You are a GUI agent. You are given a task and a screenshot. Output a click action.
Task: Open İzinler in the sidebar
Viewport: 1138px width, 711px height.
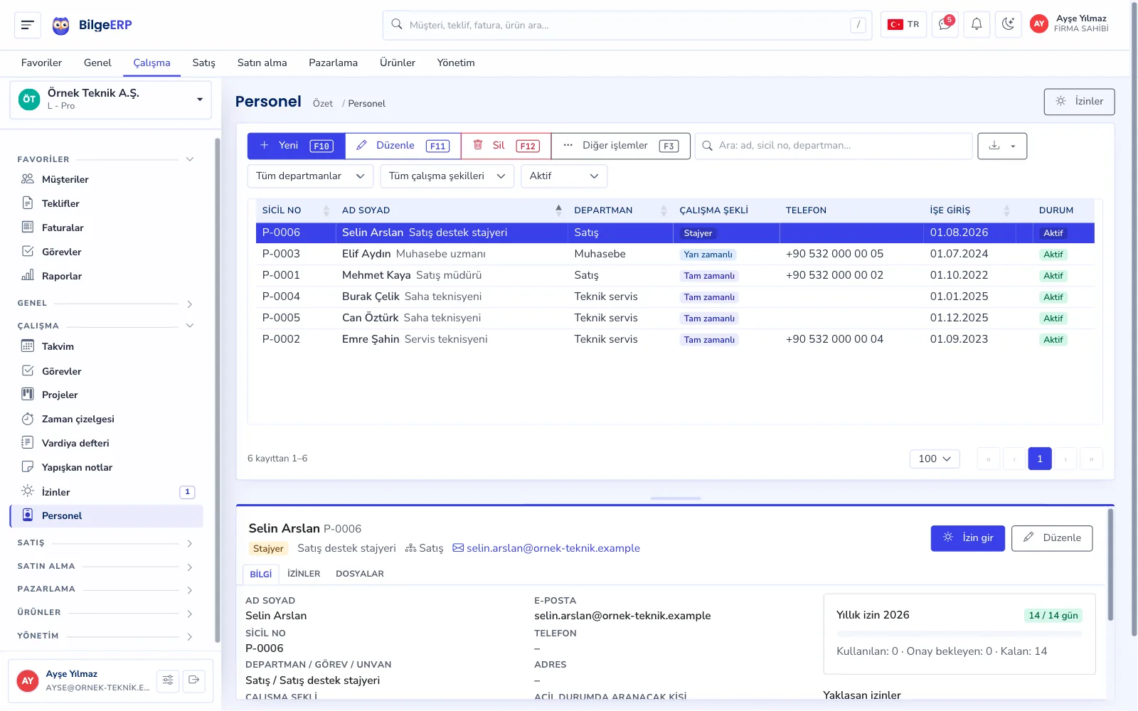click(x=107, y=492)
